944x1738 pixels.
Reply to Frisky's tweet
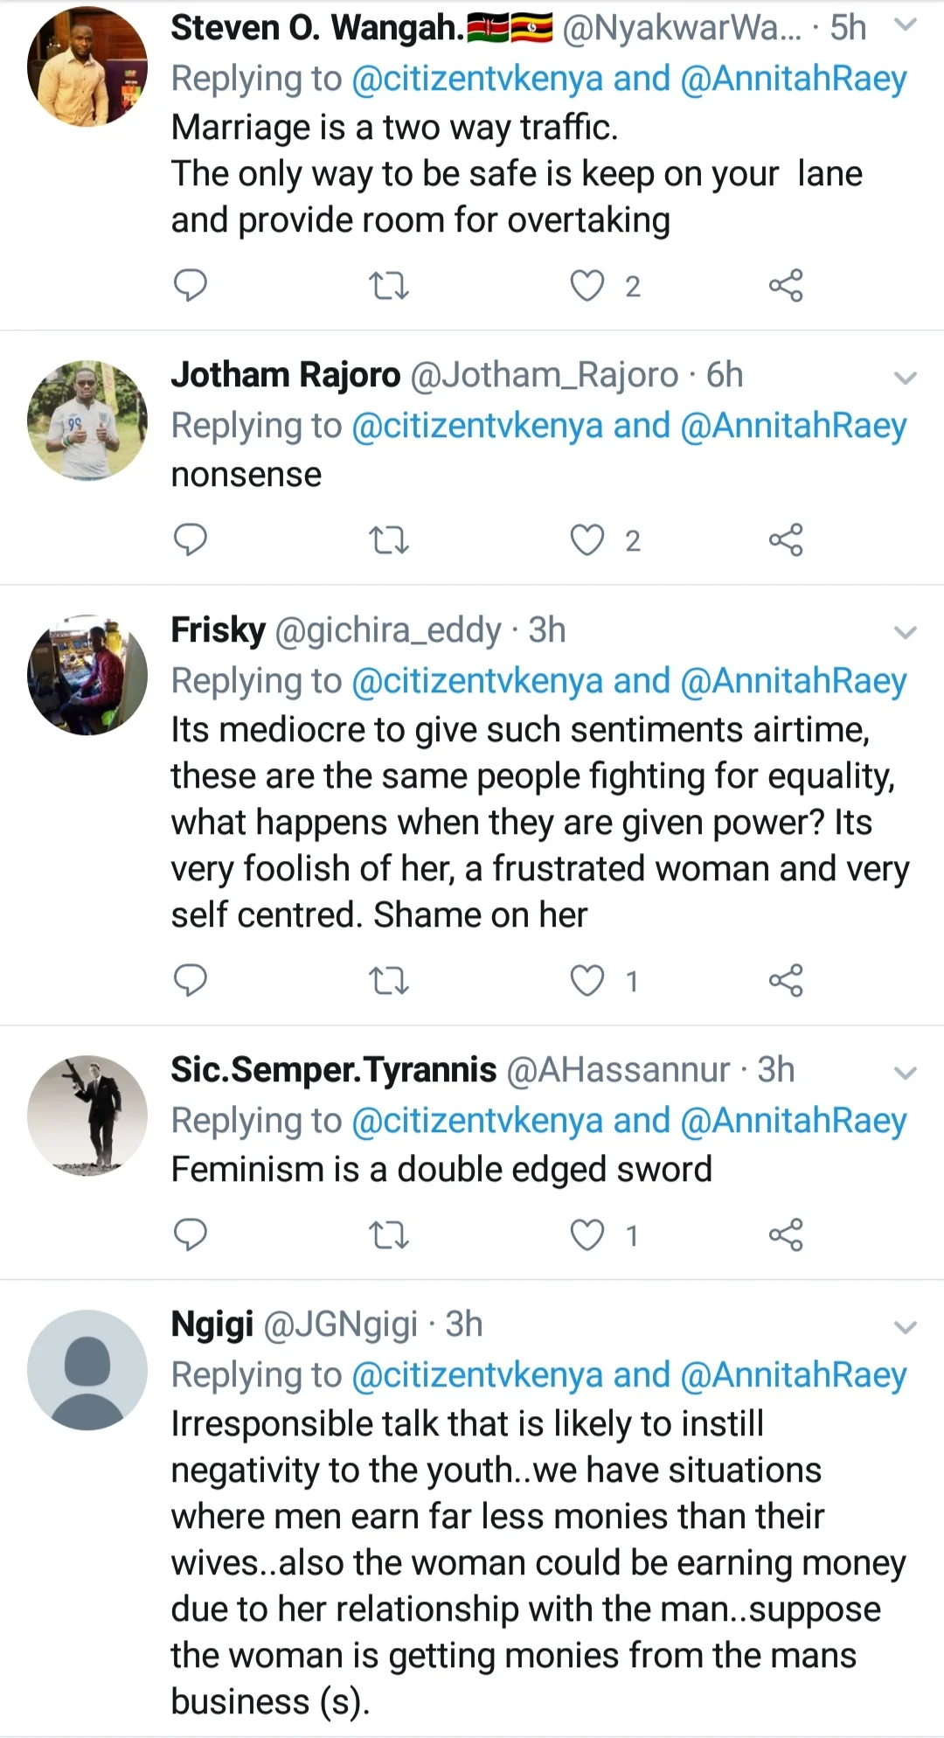pos(191,981)
